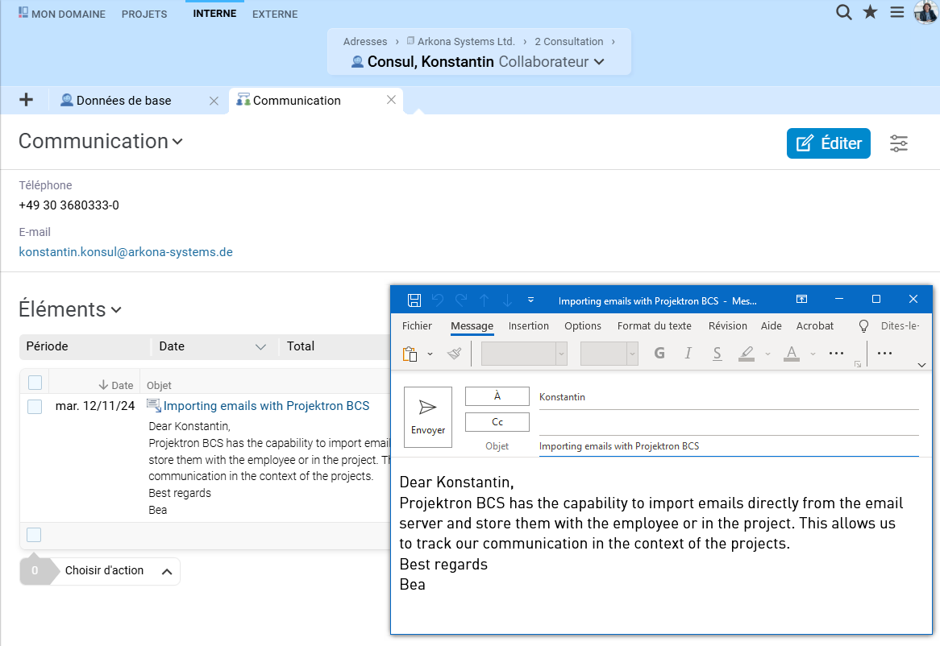Image resolution: width=940 pixels, height=646 pixels.
Task: Toggle italic formatting
Action: (688, 354)
